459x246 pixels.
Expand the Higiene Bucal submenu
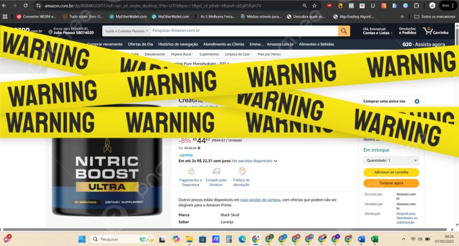tap(182, 54)
